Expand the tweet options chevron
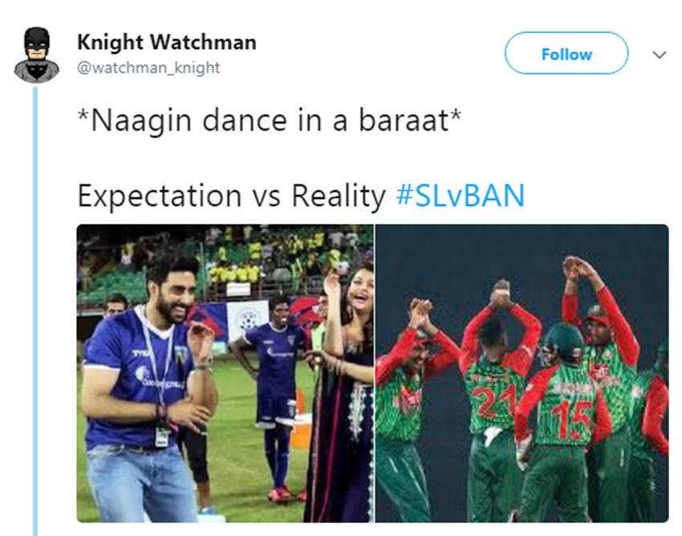Viewport: 682px width, 536px height. click(x=660, y=55)
